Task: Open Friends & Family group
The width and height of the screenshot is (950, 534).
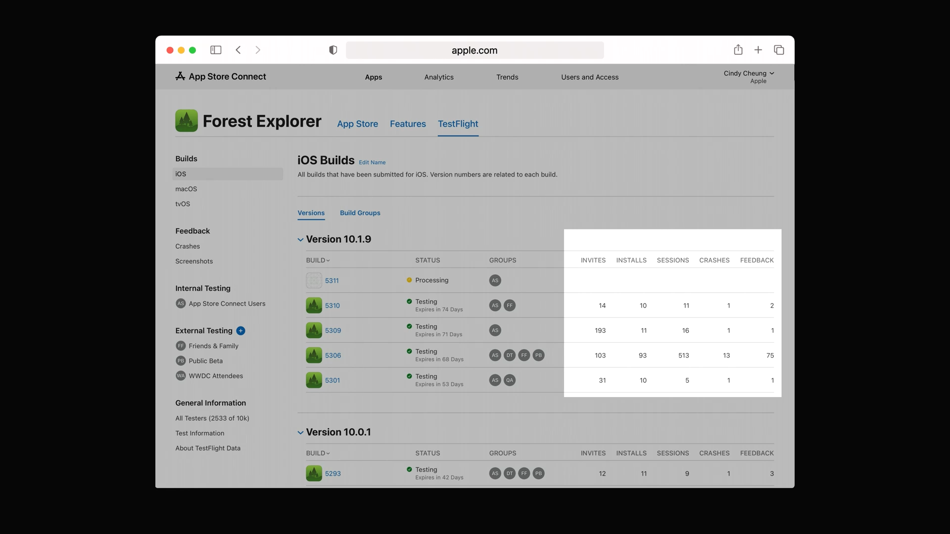Action: point(213,346)
